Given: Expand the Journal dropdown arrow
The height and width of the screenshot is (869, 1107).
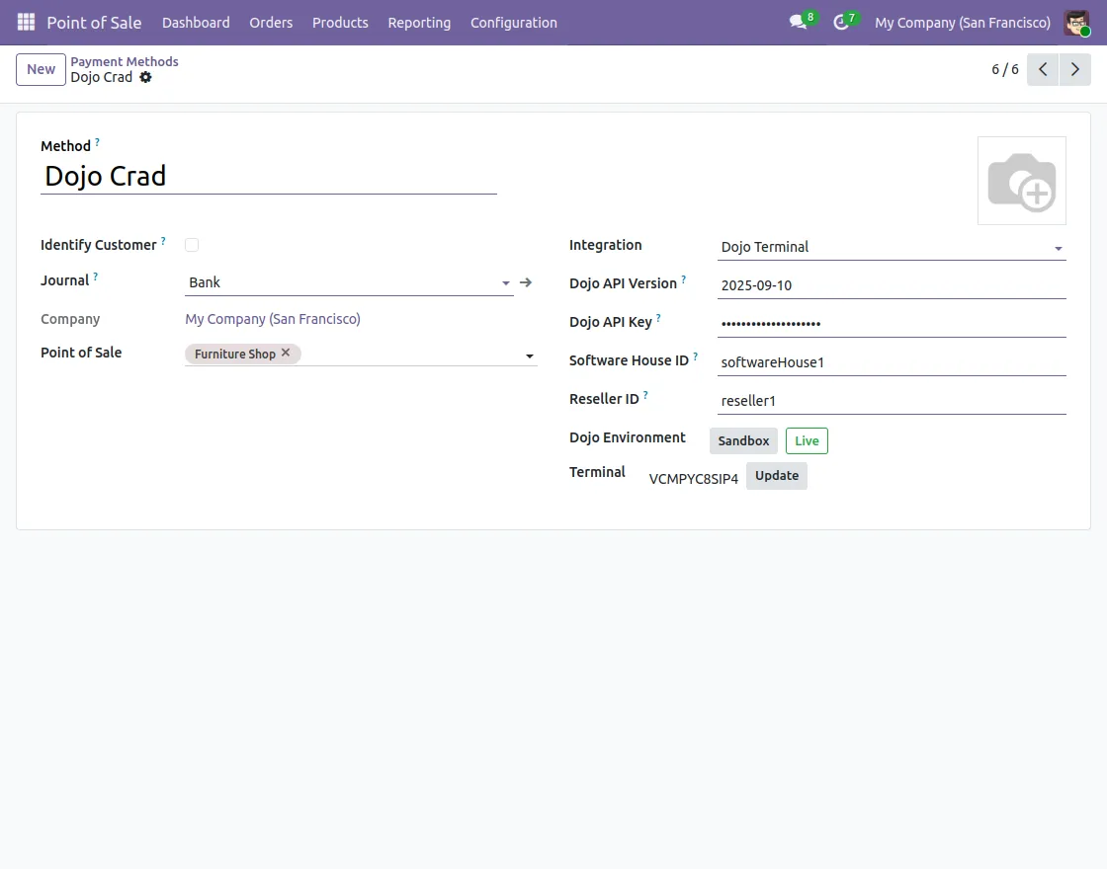Looking at the screenshot, I should [505, 282].
